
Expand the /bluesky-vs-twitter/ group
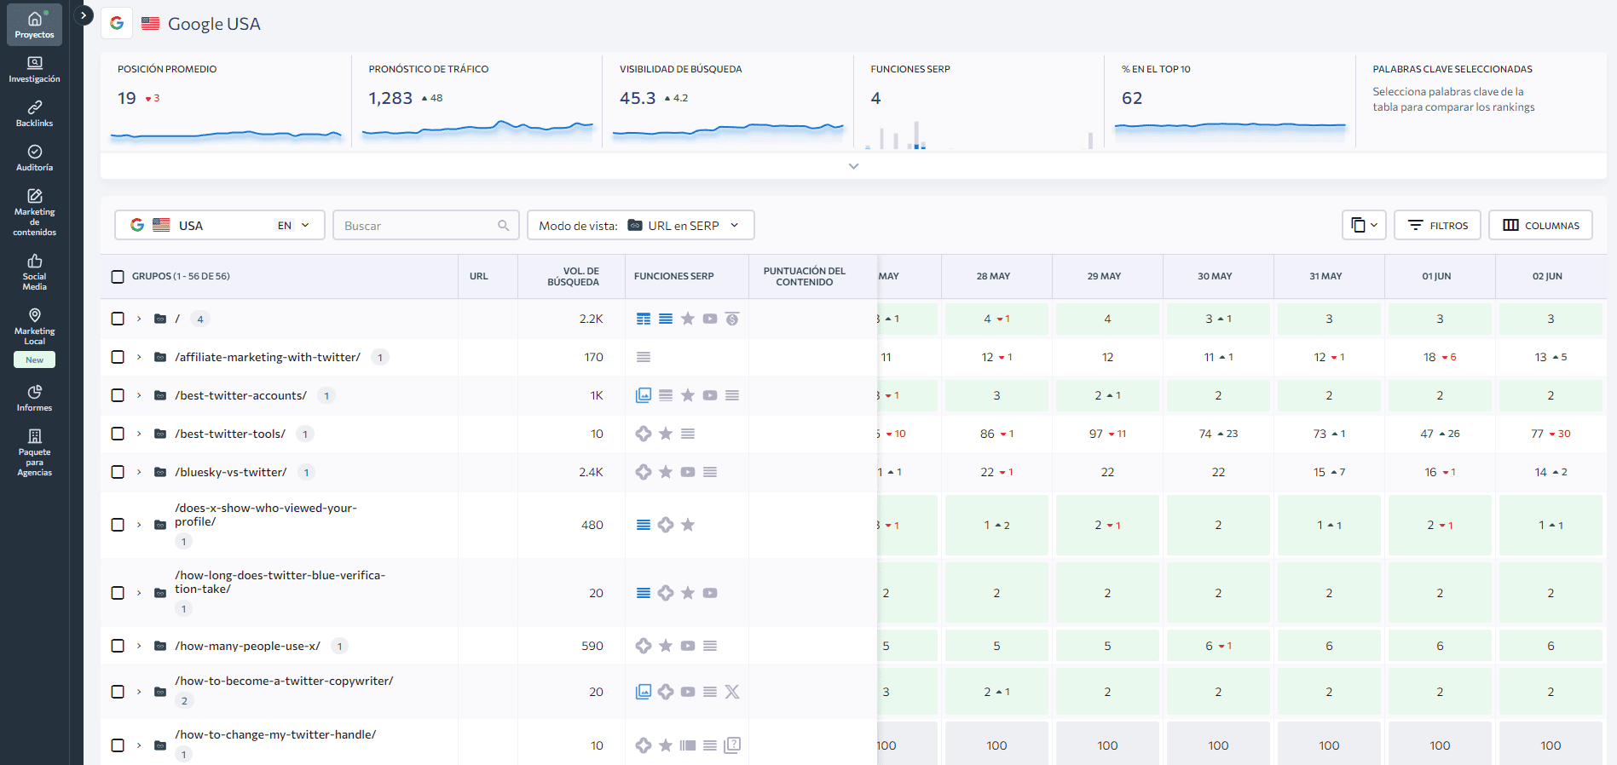click(139, 472)
